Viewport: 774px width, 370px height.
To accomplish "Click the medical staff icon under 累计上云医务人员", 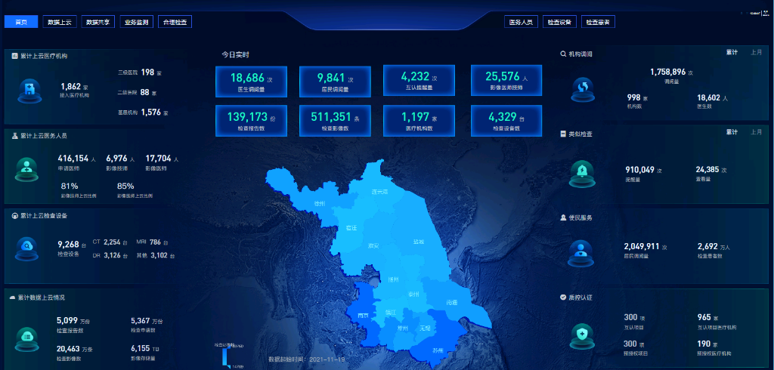I will (x=27, y=170).
